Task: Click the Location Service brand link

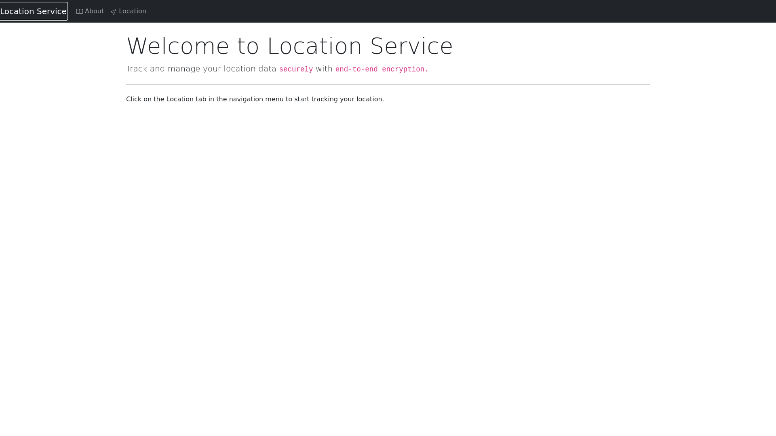Action: pos(34,11)
